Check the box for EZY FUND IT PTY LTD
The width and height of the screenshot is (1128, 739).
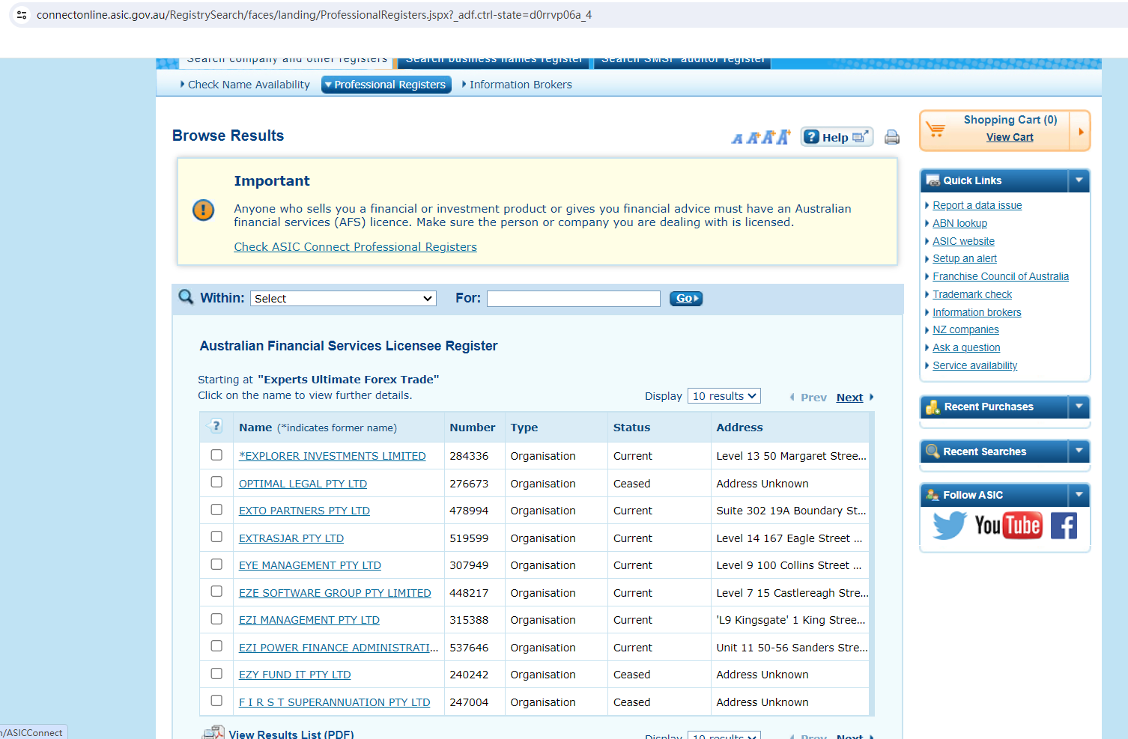216,674
